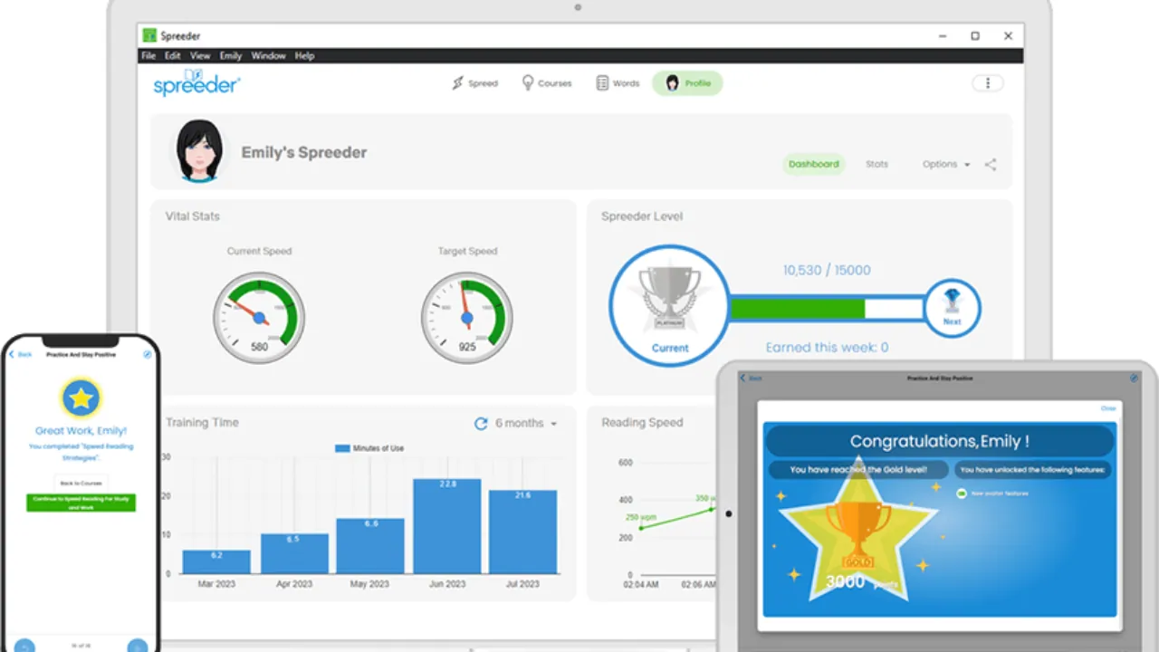Open the Edit menu

tap(172, 55)
